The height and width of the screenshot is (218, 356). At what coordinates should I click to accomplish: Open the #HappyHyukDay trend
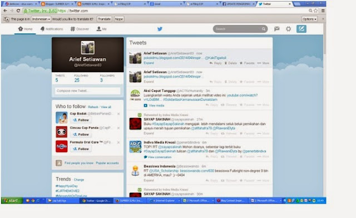click(x=67, y=186)
